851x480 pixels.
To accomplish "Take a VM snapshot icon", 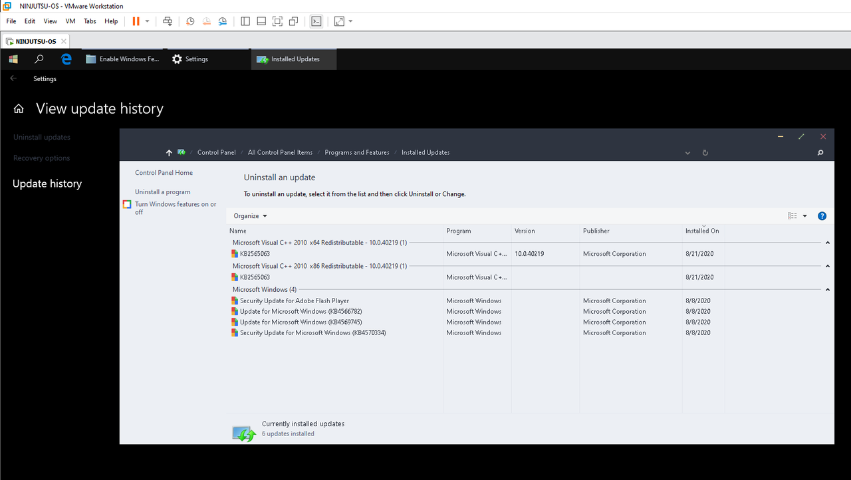I will pos(190,21).
